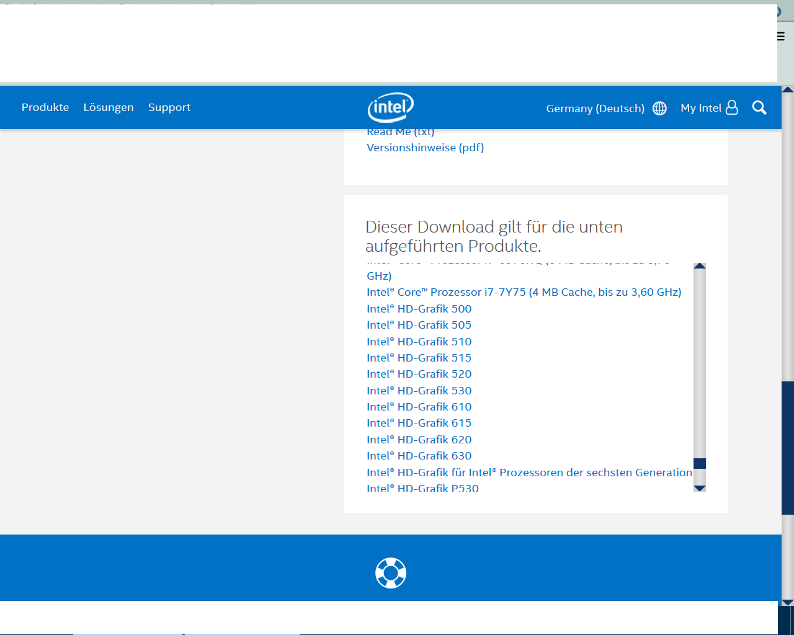Open Intel HD-Grafik 530 link
Viewport: 794px width, 635px height.
[419, 391]
